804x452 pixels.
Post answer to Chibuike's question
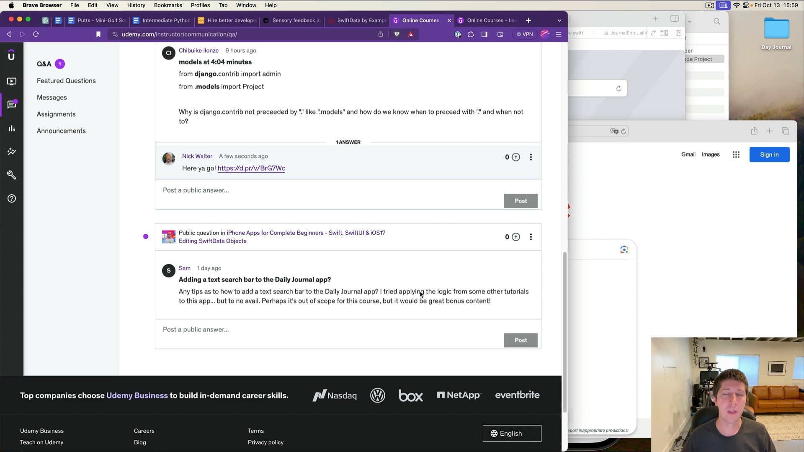(521, 201)
